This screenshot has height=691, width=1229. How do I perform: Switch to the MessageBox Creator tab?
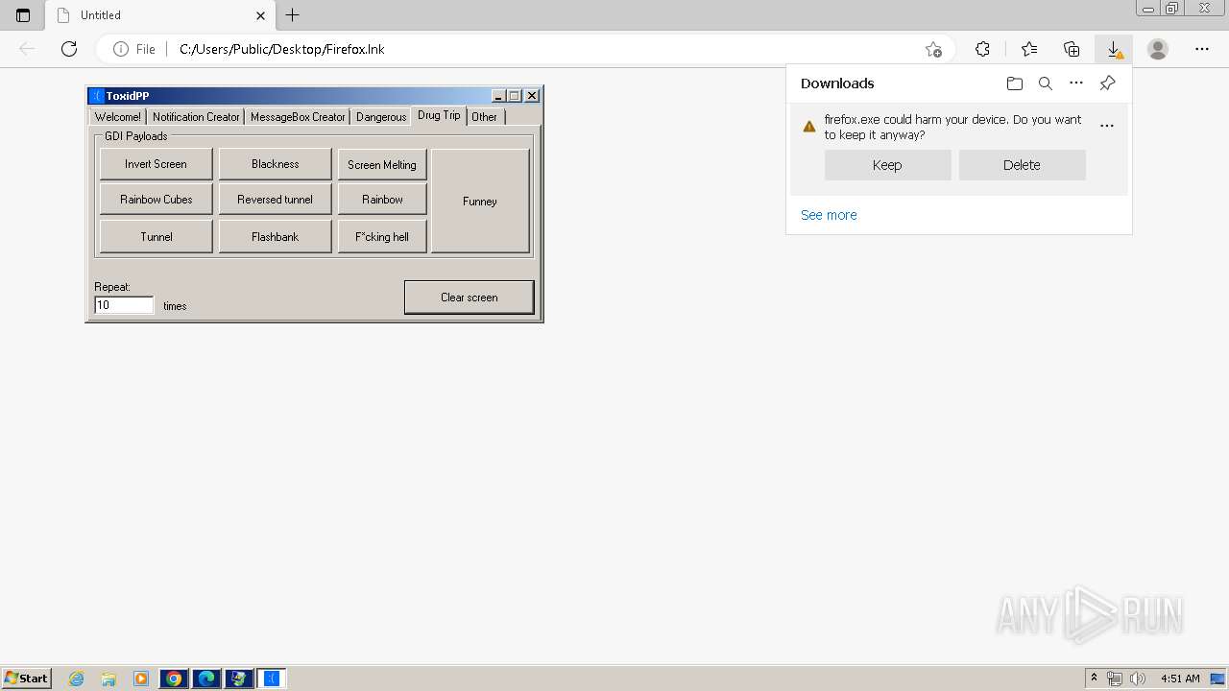(298, 117)
